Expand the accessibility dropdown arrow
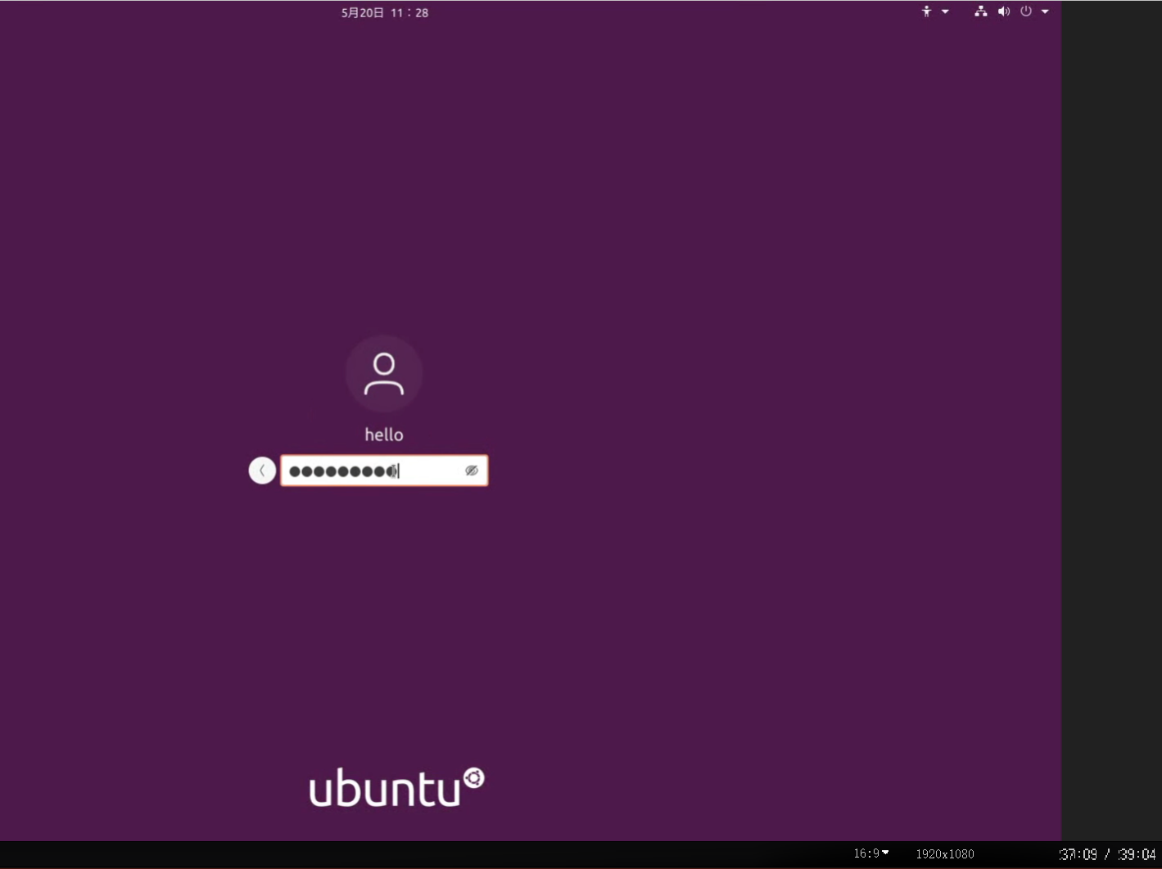The image size is (1162, 869). point(945,11)
